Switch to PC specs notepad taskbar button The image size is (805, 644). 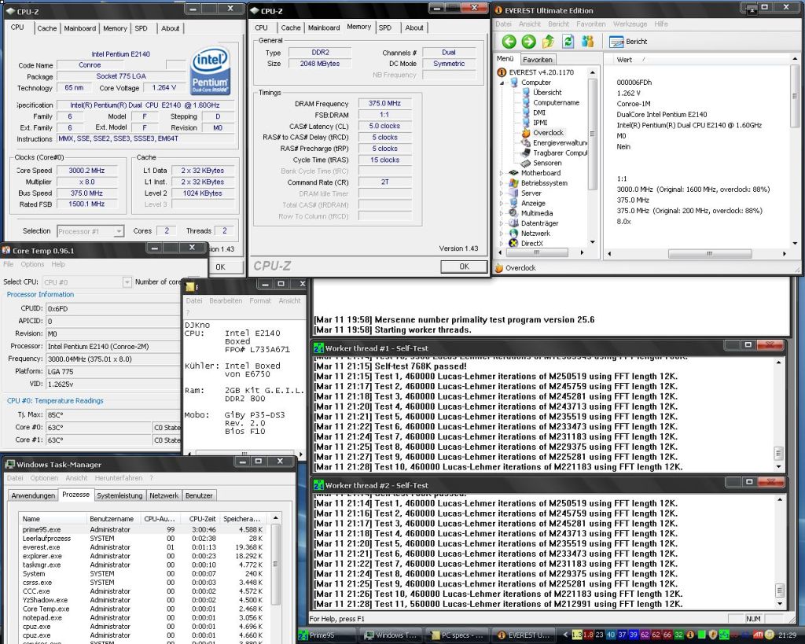[x=457, y=635]
